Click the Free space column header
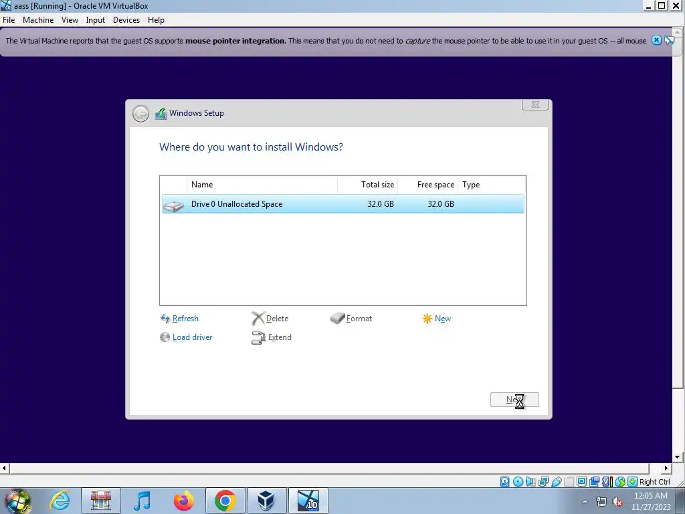 [428, 185]
